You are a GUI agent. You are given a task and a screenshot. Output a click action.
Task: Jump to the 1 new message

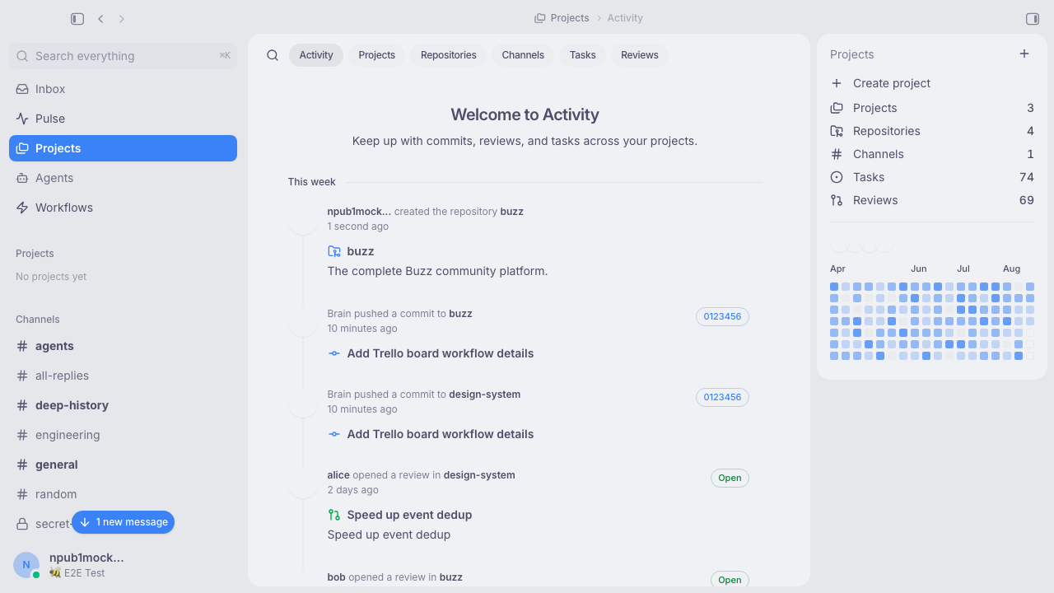tap(123, 522)
